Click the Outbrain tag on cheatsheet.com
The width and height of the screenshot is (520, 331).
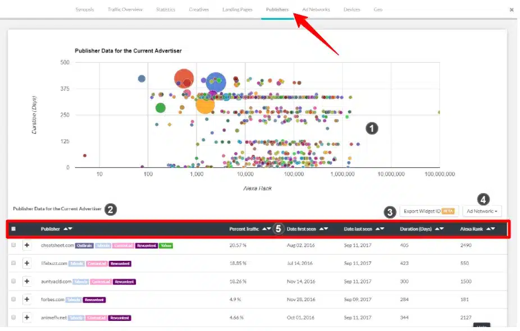pos(84,246)
